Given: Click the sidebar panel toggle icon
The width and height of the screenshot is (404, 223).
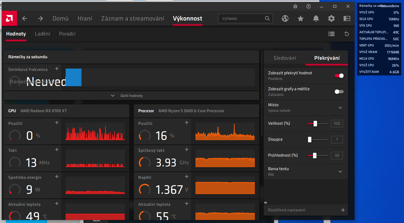Looking at the screenshot, I should coord(347,18).
